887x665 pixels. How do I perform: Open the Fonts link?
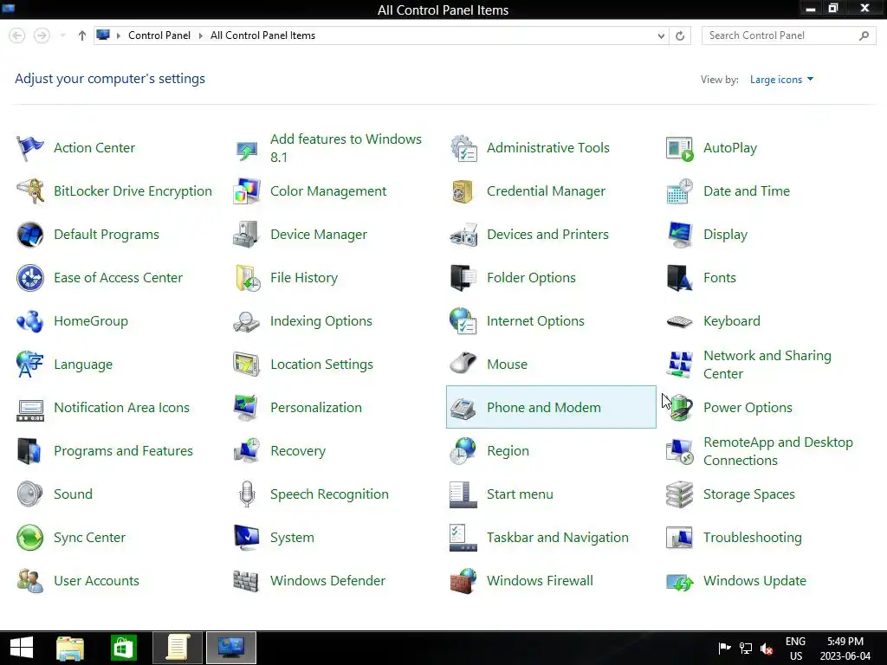[x=719, y=278]
